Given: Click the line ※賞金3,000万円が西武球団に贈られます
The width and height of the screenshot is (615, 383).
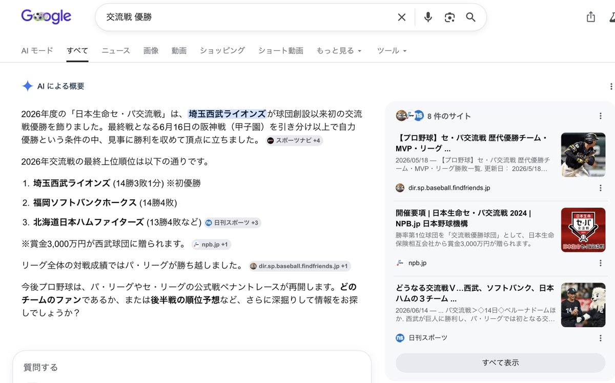Looking at the screenshot, I should (x=103, y=244).
